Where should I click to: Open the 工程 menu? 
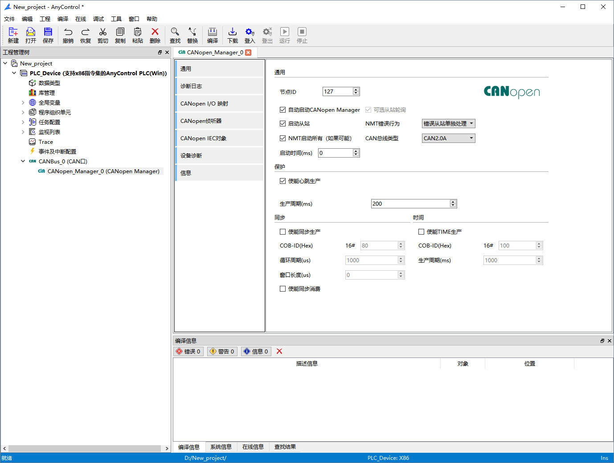coord(45,19)
